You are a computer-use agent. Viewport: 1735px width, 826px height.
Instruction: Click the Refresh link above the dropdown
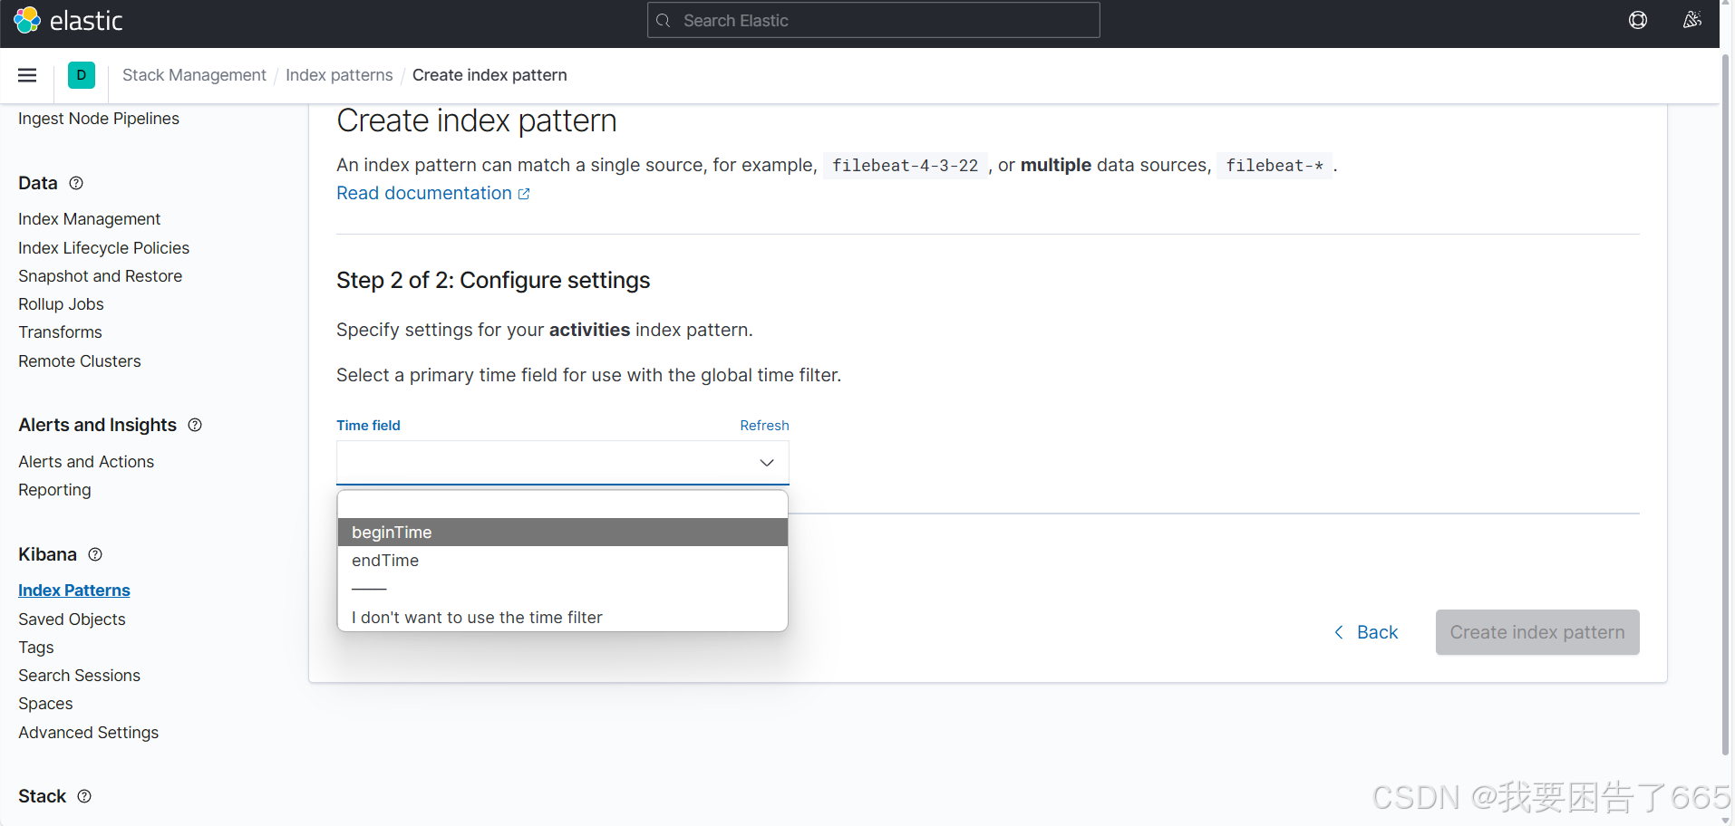(764, 425)
